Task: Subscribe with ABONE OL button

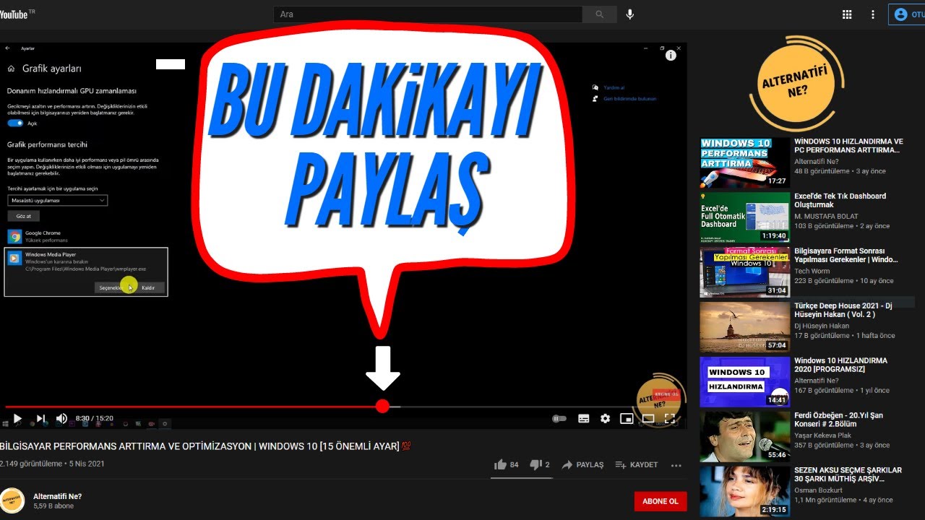Action: point(660,501)
